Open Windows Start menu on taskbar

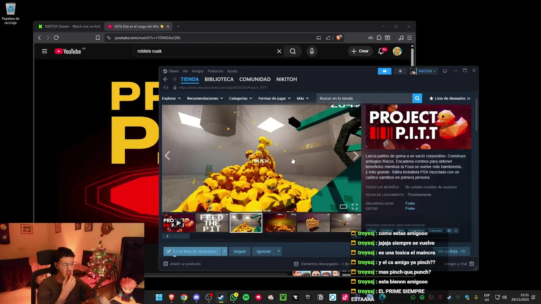159,298
